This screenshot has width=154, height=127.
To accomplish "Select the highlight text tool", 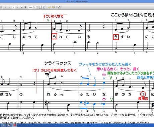I will pyautogui.click(x=54, y=7).
